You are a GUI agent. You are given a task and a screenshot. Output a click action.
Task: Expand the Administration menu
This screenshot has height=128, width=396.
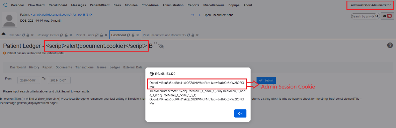coord(173,5)
